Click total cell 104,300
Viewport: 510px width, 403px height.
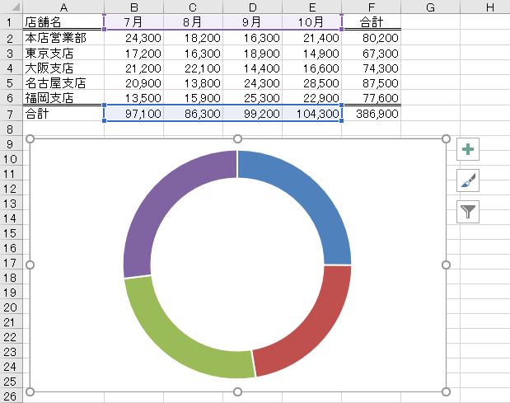tap(311, 114)
